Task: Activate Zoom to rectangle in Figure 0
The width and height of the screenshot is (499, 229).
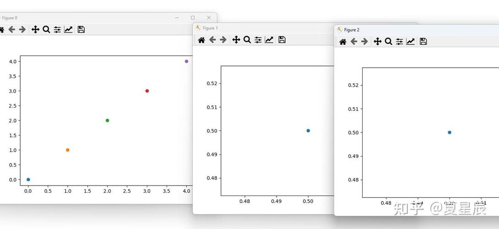Action: click(x=46, y=29)
